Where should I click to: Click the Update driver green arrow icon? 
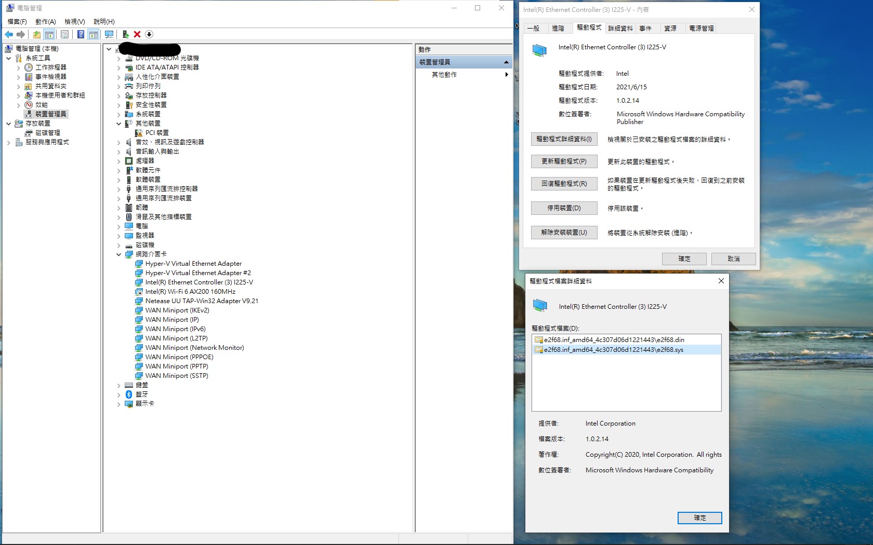point(125,34)
